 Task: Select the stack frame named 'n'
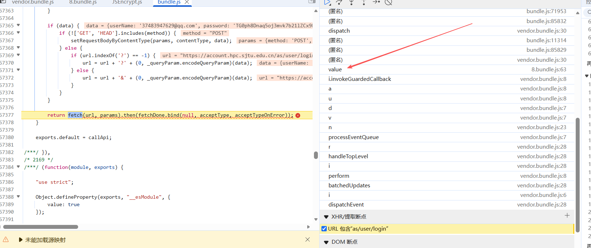point(447,127)
